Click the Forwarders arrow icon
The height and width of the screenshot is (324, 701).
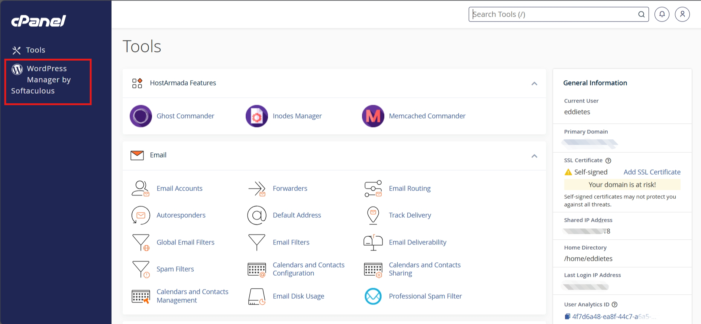click(x=257, y=188)
